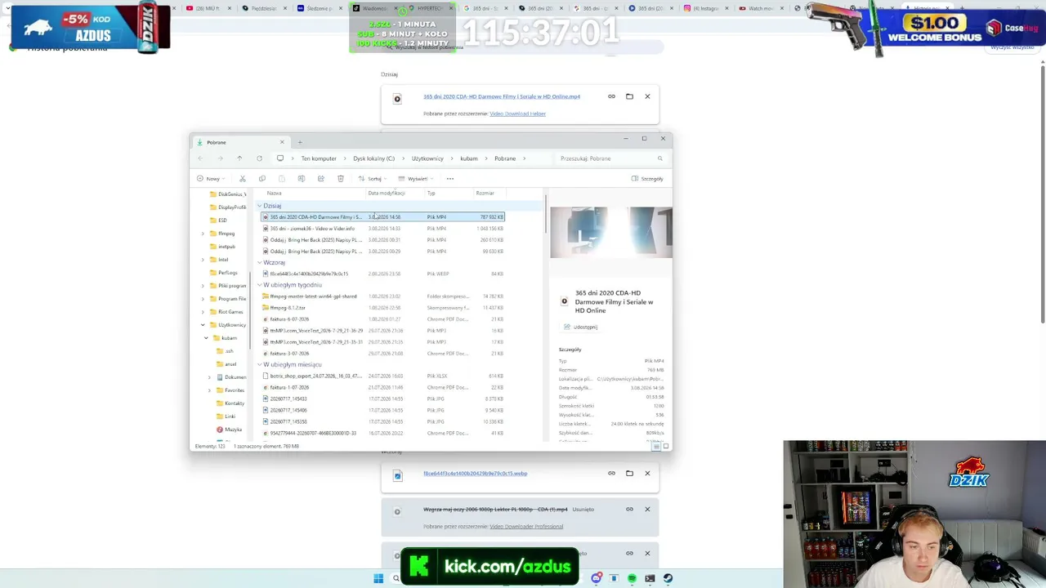Select the botrix_shop_export xlsx file
Image resolution: width=1046 pixels, height=588 pixels.
[382, 376]
